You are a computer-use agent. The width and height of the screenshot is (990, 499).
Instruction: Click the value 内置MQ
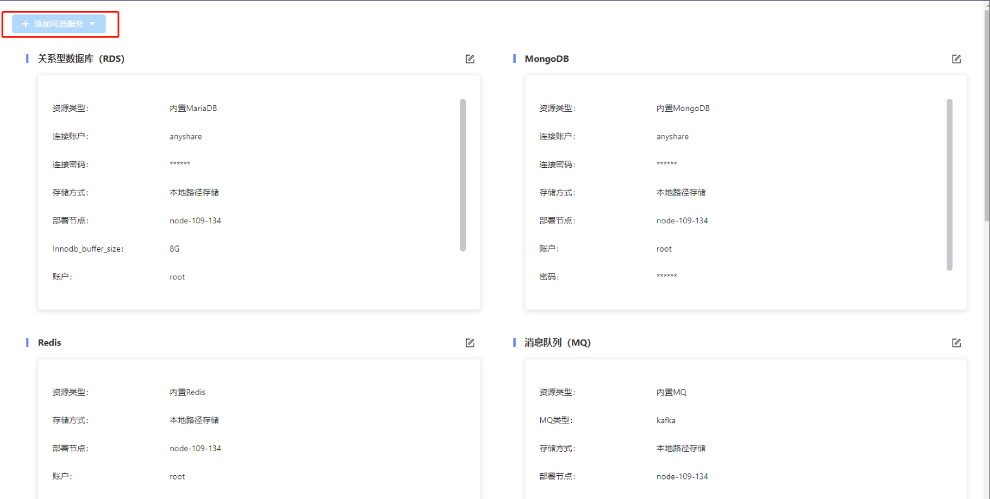pos(671,392)
